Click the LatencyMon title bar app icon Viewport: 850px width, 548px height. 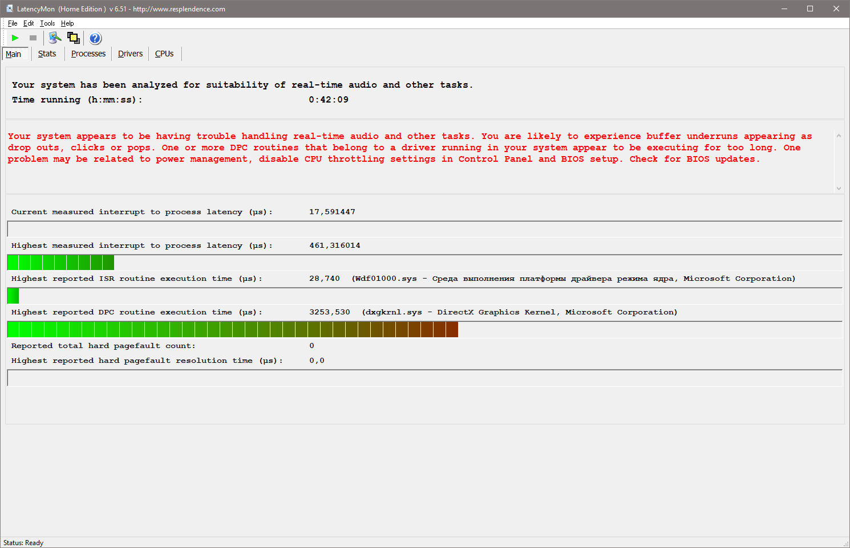pos(9,9)
